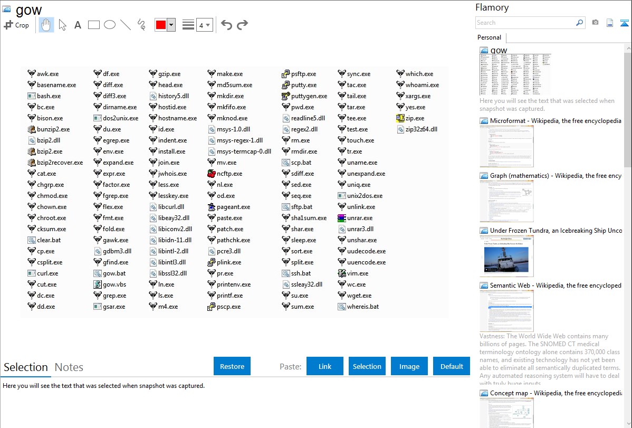Click the whereis.bat file name
632x428 pixels.
[363, 307]
